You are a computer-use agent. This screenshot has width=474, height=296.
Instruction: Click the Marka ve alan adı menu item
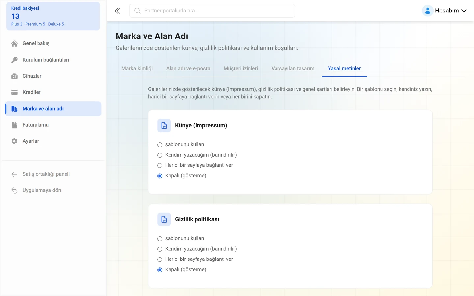coord(53,109)
